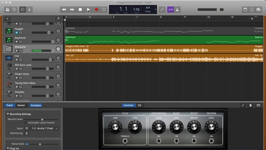This screenshot has height=150, width=266.
Task: Click the Play transport button
Action: coord(88,10)
